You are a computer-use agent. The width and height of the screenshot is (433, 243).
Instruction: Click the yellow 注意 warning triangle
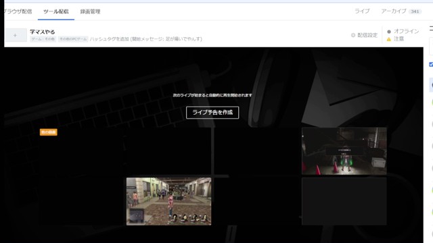click(x=389, y=39)
